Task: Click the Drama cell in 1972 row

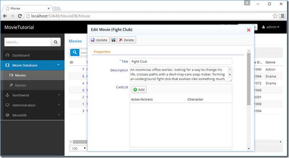Action: 271,83
